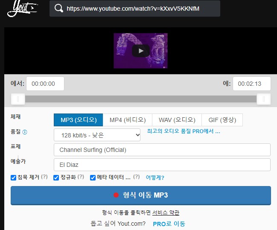Click the (?) help next to 정규화
277x230 pixels.
81,177
